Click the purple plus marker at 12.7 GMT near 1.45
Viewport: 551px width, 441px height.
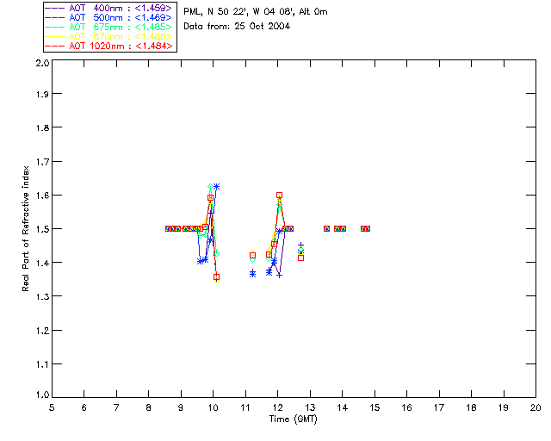[x=300, y=245]
